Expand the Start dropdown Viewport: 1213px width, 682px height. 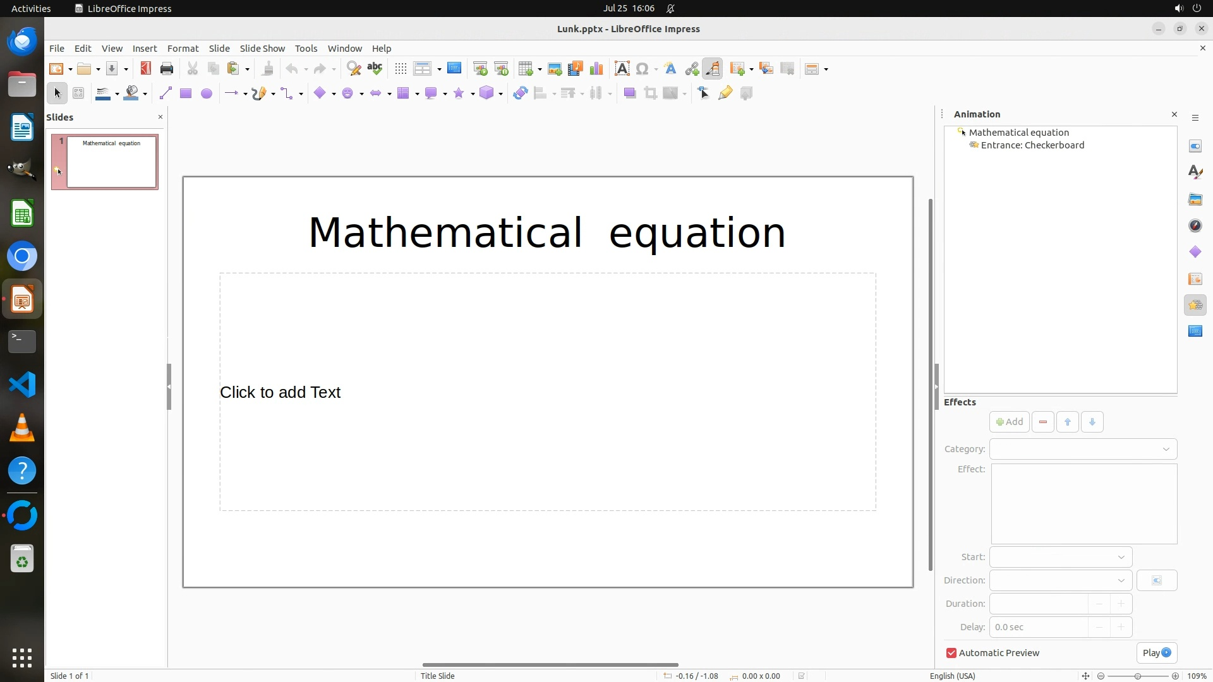coord(1060,557)
